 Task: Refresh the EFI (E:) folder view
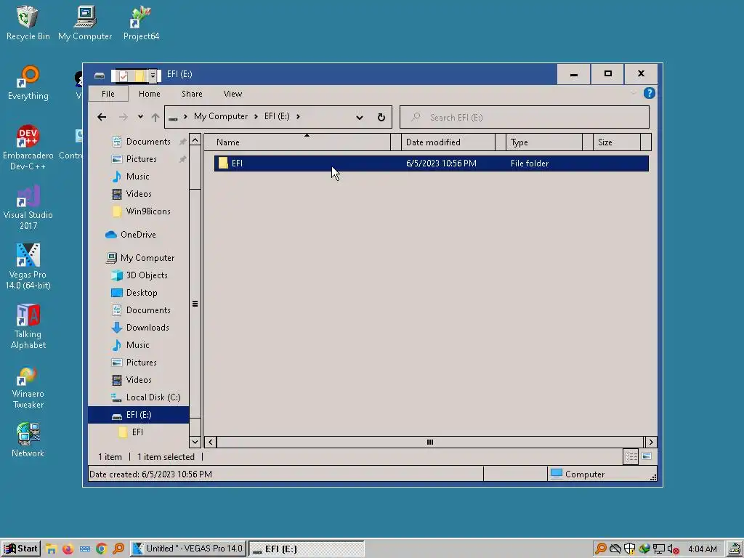[x=381, y=117]
